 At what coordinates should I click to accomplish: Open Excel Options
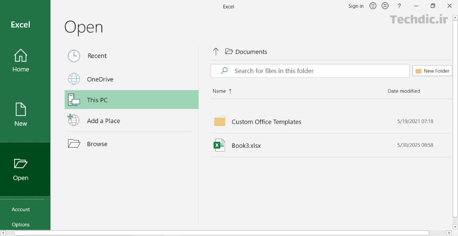[x=21, y=225]
